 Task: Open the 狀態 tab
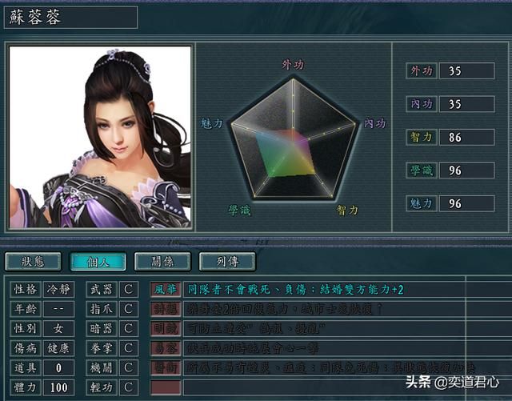tap(33, 262)
